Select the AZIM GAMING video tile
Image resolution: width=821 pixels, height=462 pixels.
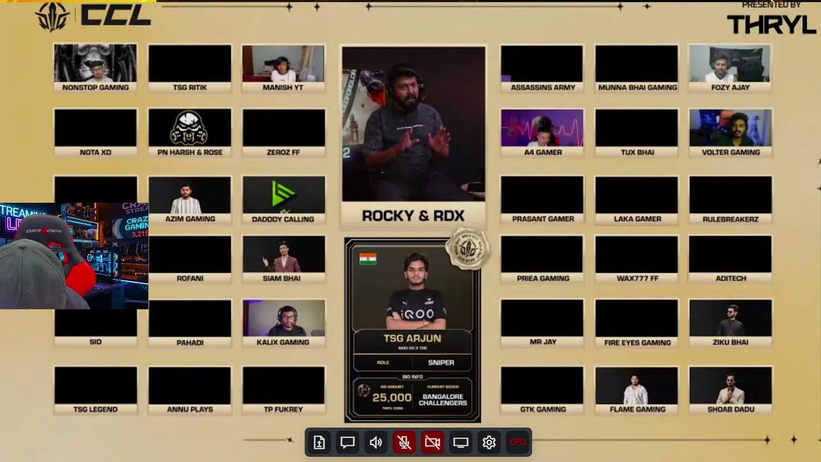pos(190,200)
